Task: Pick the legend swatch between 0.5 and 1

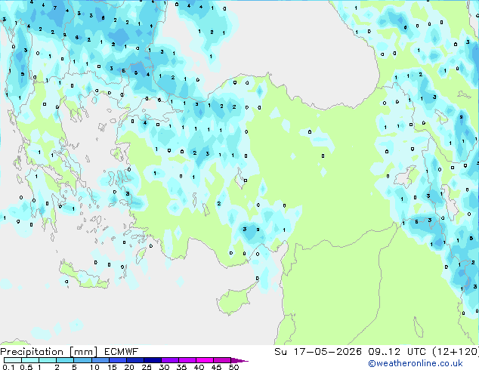Action: click(30, 360)
